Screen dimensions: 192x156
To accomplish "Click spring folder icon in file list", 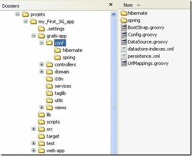I will pyautogui.click(x=124, y=20).
